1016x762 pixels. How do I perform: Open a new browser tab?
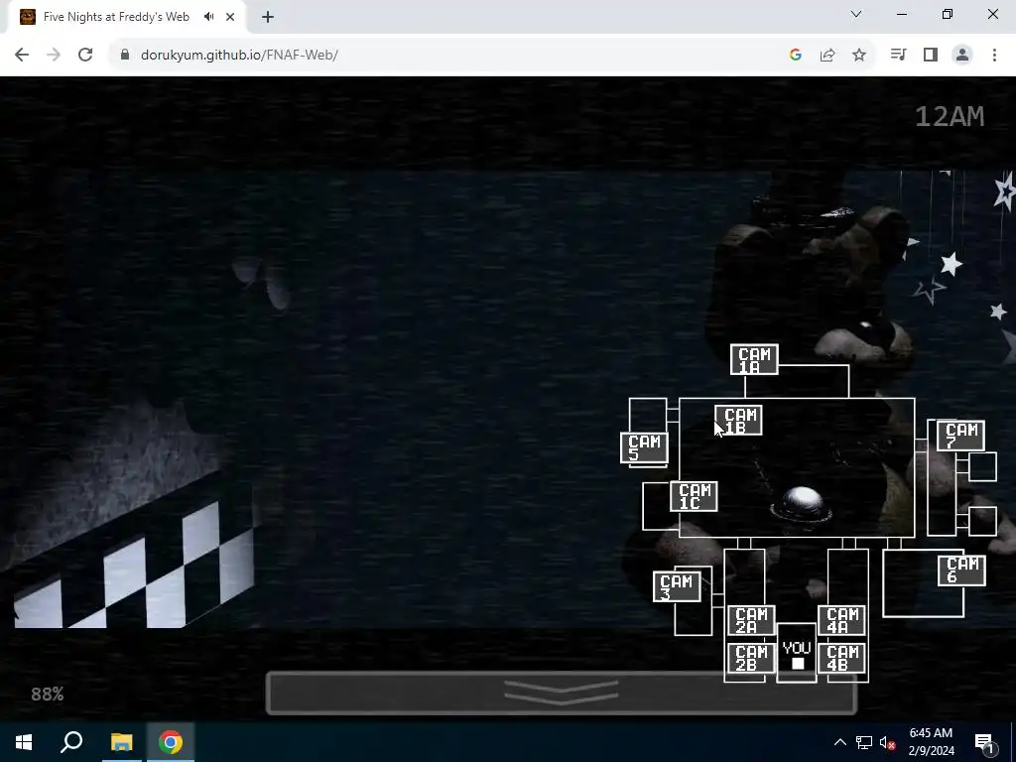pyautogui.click(x=268, y=17)
